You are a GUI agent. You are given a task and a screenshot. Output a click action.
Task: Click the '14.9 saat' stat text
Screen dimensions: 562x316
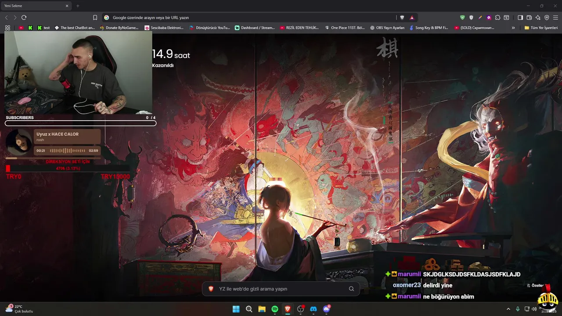[171, 54]
